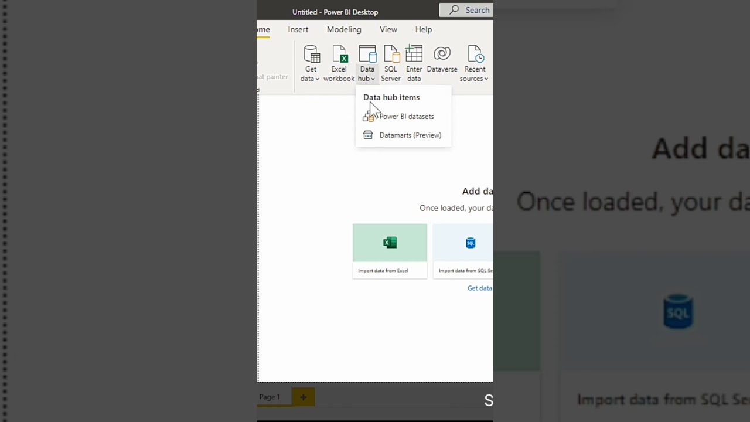Click the Excel logo on import card
This screenshot has height=422, width=750.
tap(390, 243)
